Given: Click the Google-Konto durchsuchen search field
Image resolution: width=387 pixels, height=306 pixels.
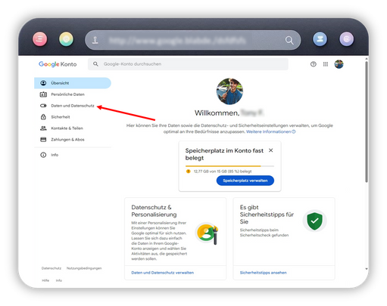Looking at the screenshot, I should coord(188,64).
